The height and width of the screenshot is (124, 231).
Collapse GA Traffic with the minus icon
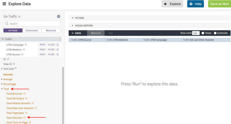pos(58,16)
